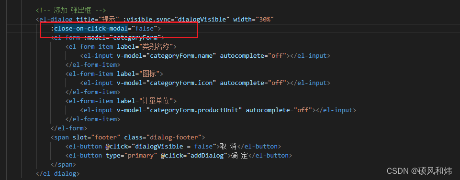The width and height of the screenshot is (460, 180).
Task: Click the dialogVisible binding text
Action: 202,19
